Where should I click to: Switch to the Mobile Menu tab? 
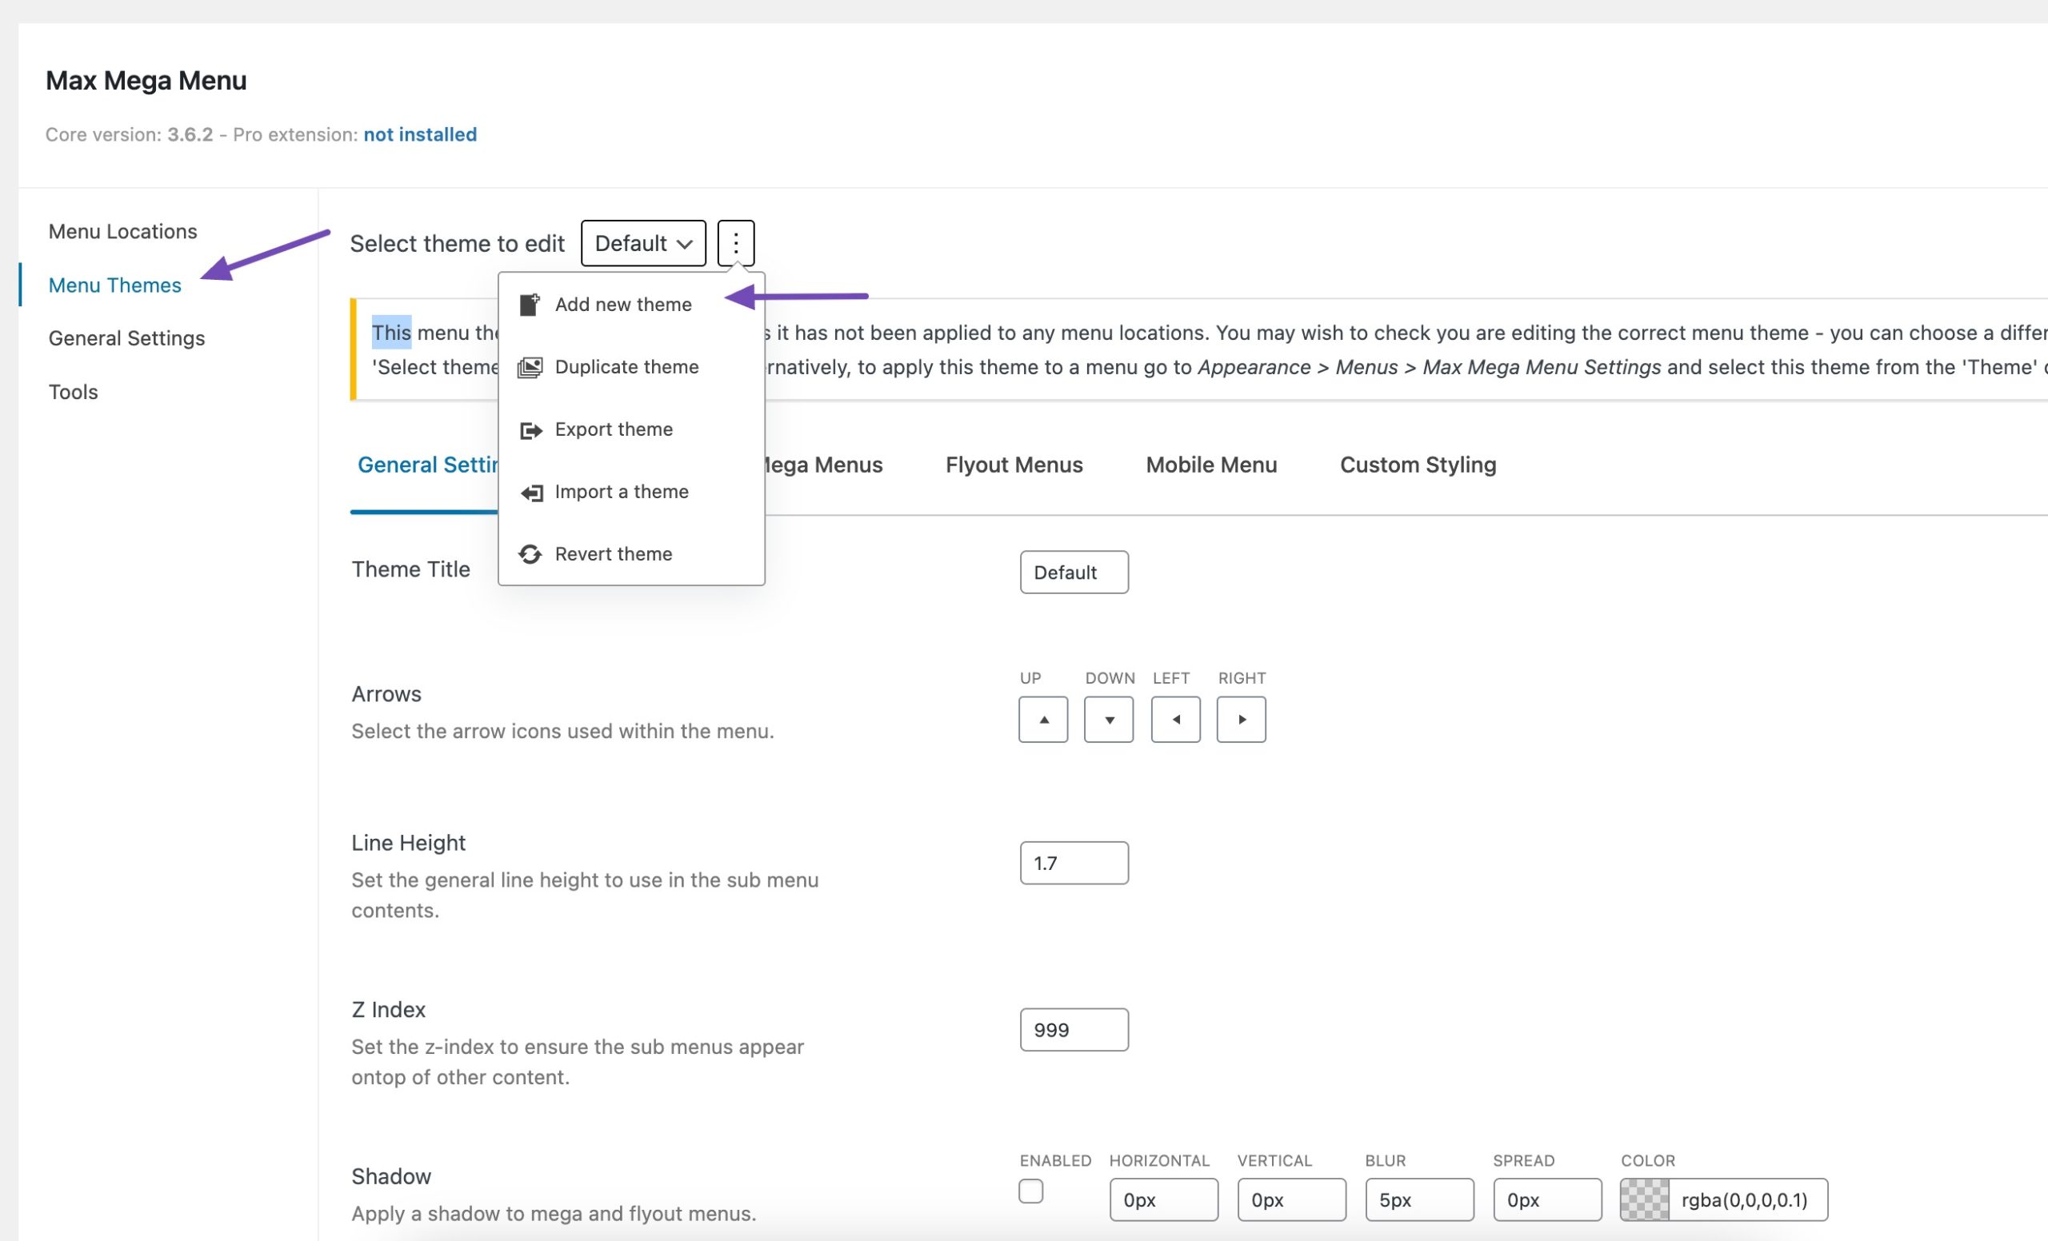point(1211,465)
